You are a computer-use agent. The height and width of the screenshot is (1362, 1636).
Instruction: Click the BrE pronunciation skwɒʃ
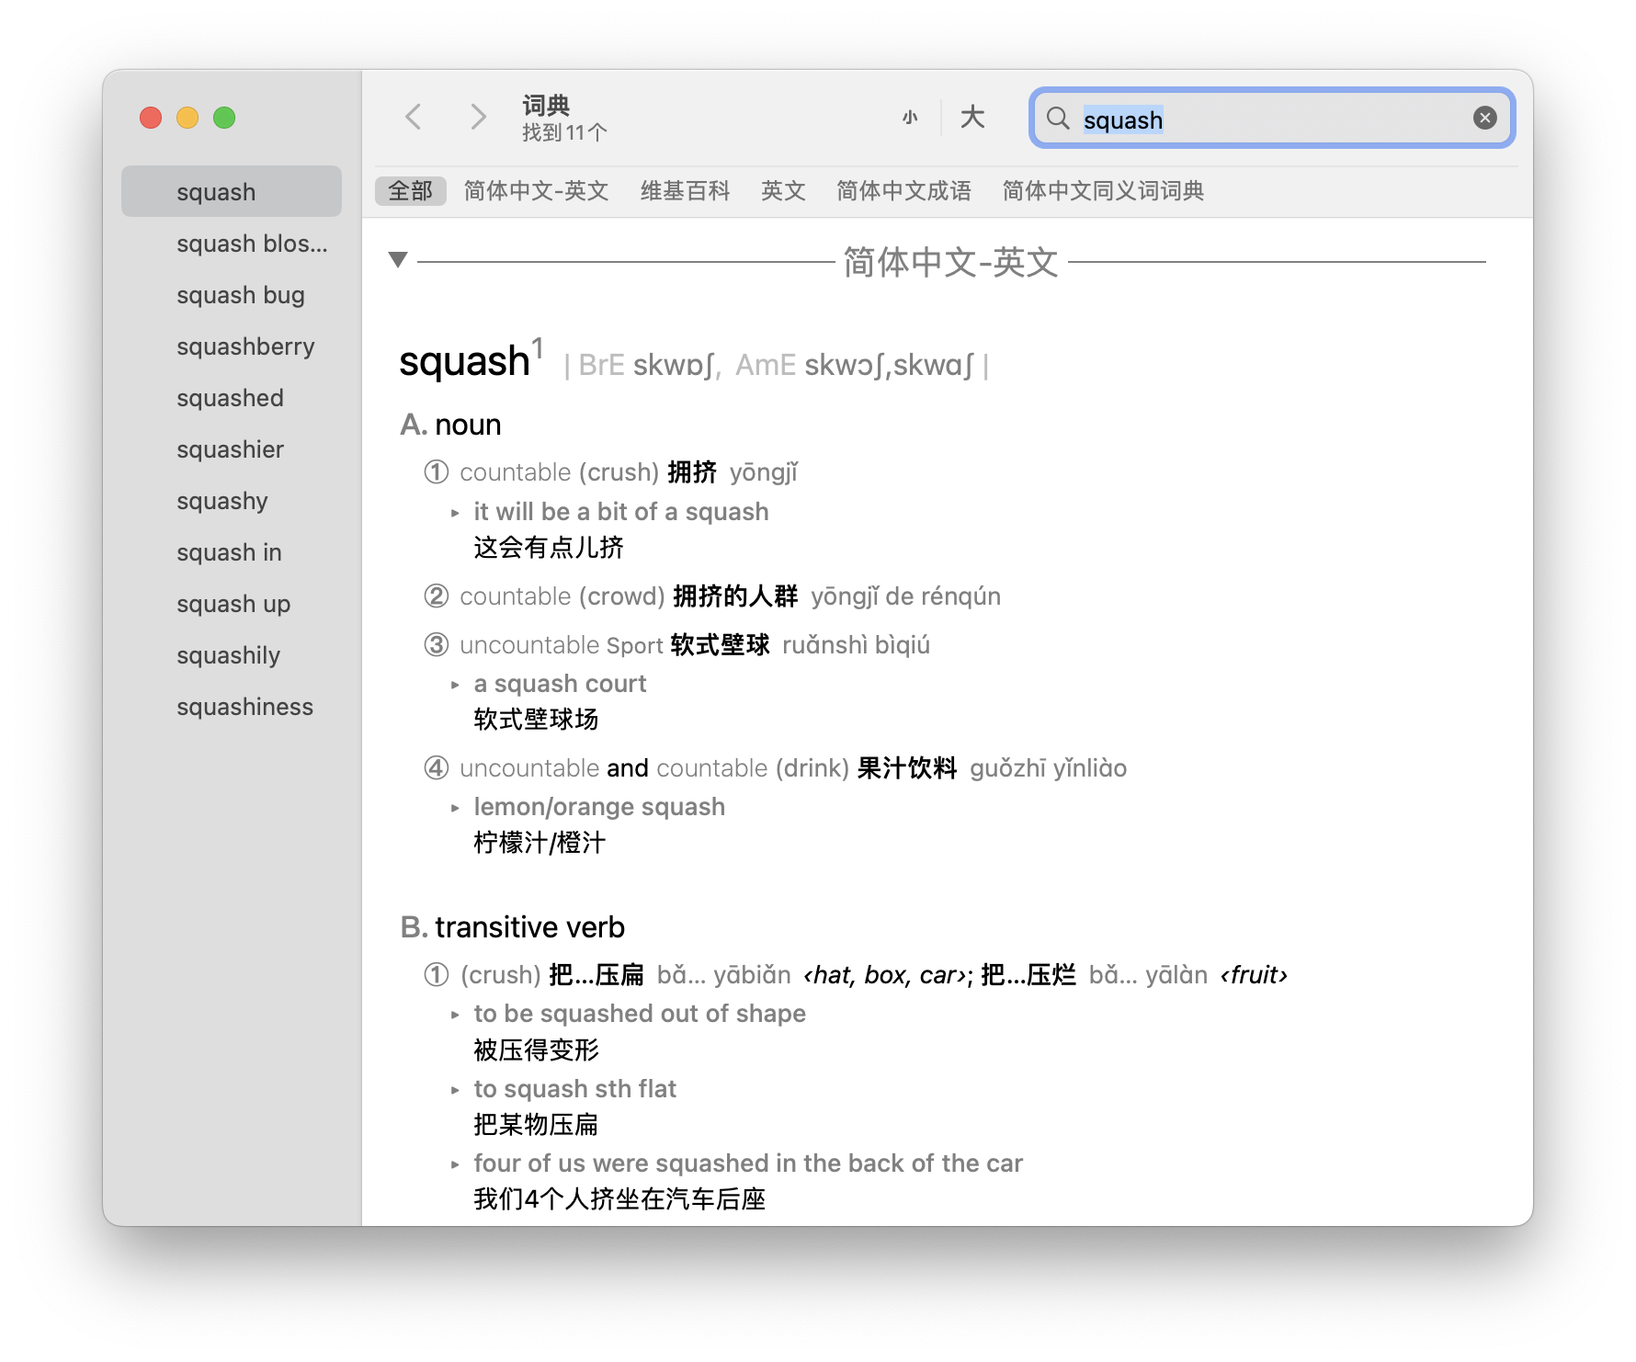pyautogui.click(x=672, y=366)
